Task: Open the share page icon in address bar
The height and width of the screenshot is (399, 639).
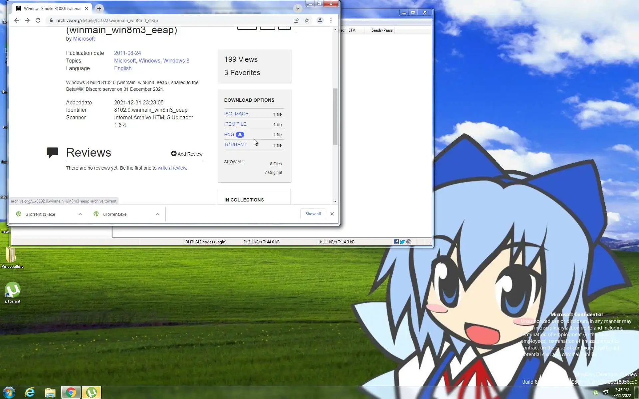Action: 296,20
